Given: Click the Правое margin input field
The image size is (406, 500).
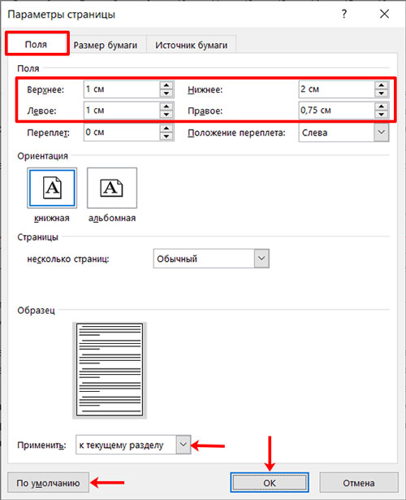Looking at the screenshot, I should tap(337, 111).
